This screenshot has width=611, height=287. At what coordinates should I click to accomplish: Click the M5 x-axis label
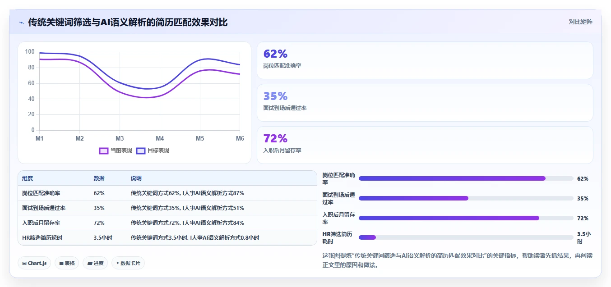point(200,138)
